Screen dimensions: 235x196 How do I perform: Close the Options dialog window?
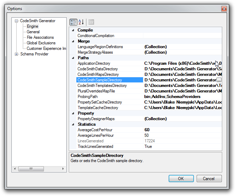pos(224,9)
